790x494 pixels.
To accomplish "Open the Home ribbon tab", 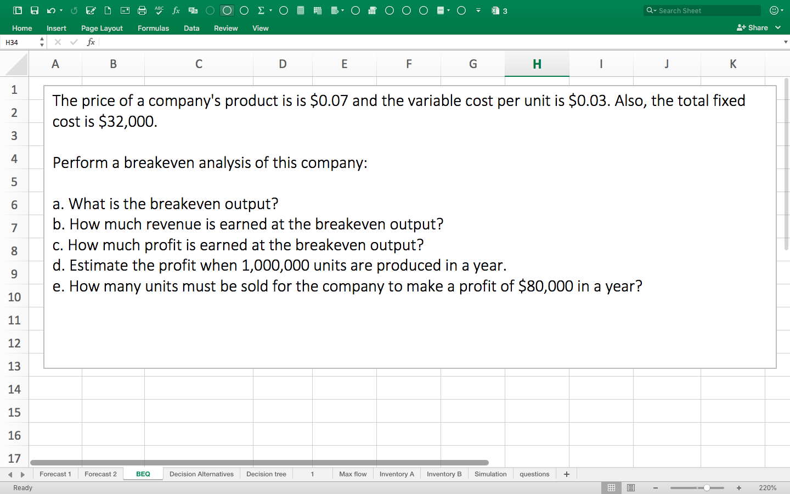I will [x=22, y=28].
